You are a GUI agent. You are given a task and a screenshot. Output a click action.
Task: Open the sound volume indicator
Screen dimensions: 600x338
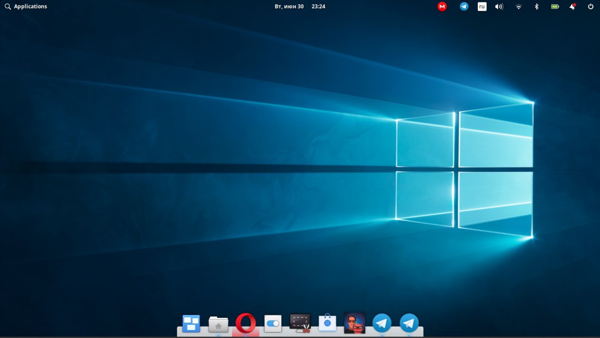point(499,7)
